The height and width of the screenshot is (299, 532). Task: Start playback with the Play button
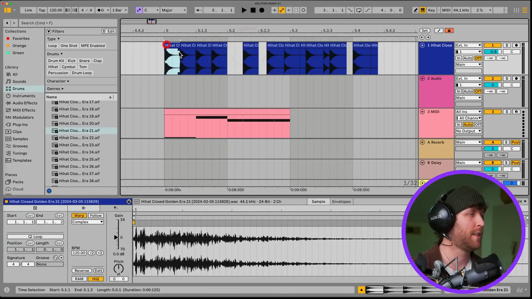244,10
